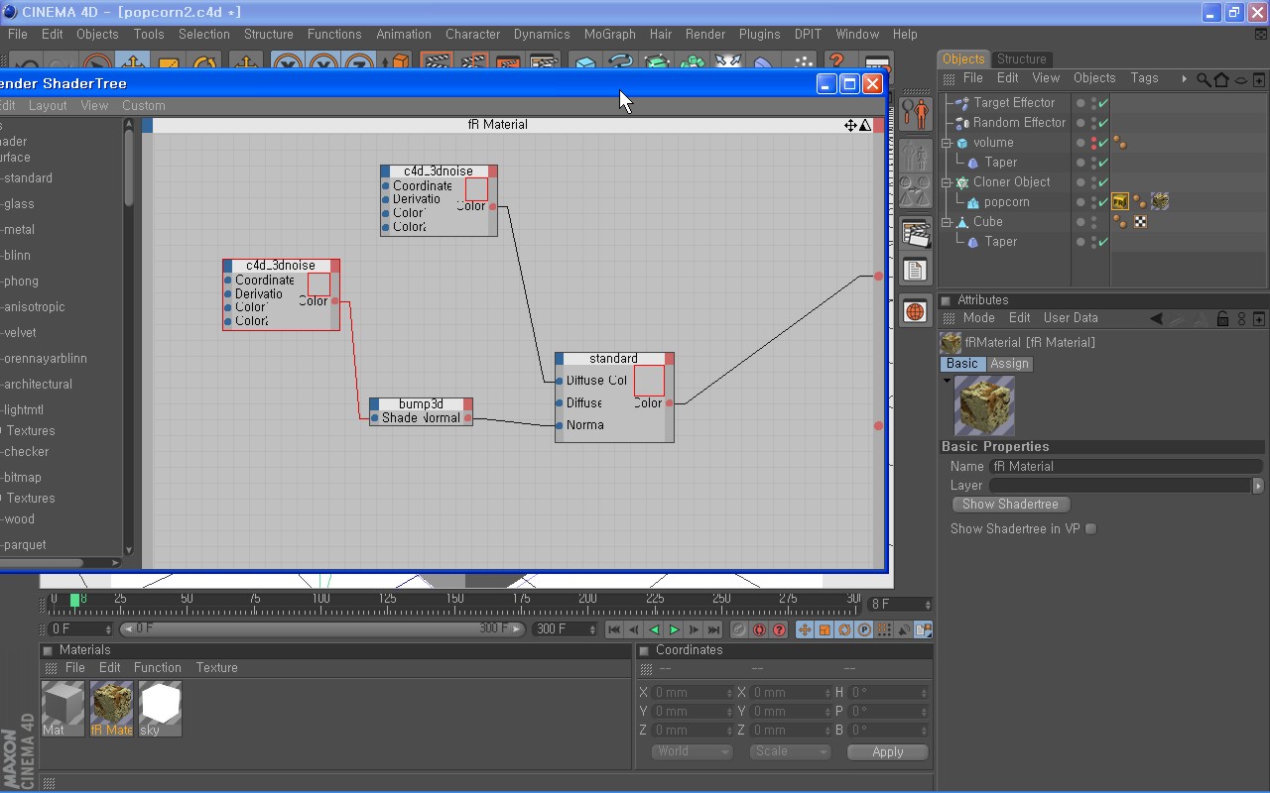This screenshot has width=1270, height=793.
Task: Collapse the Cube object tree
Action: pos(948,222)
